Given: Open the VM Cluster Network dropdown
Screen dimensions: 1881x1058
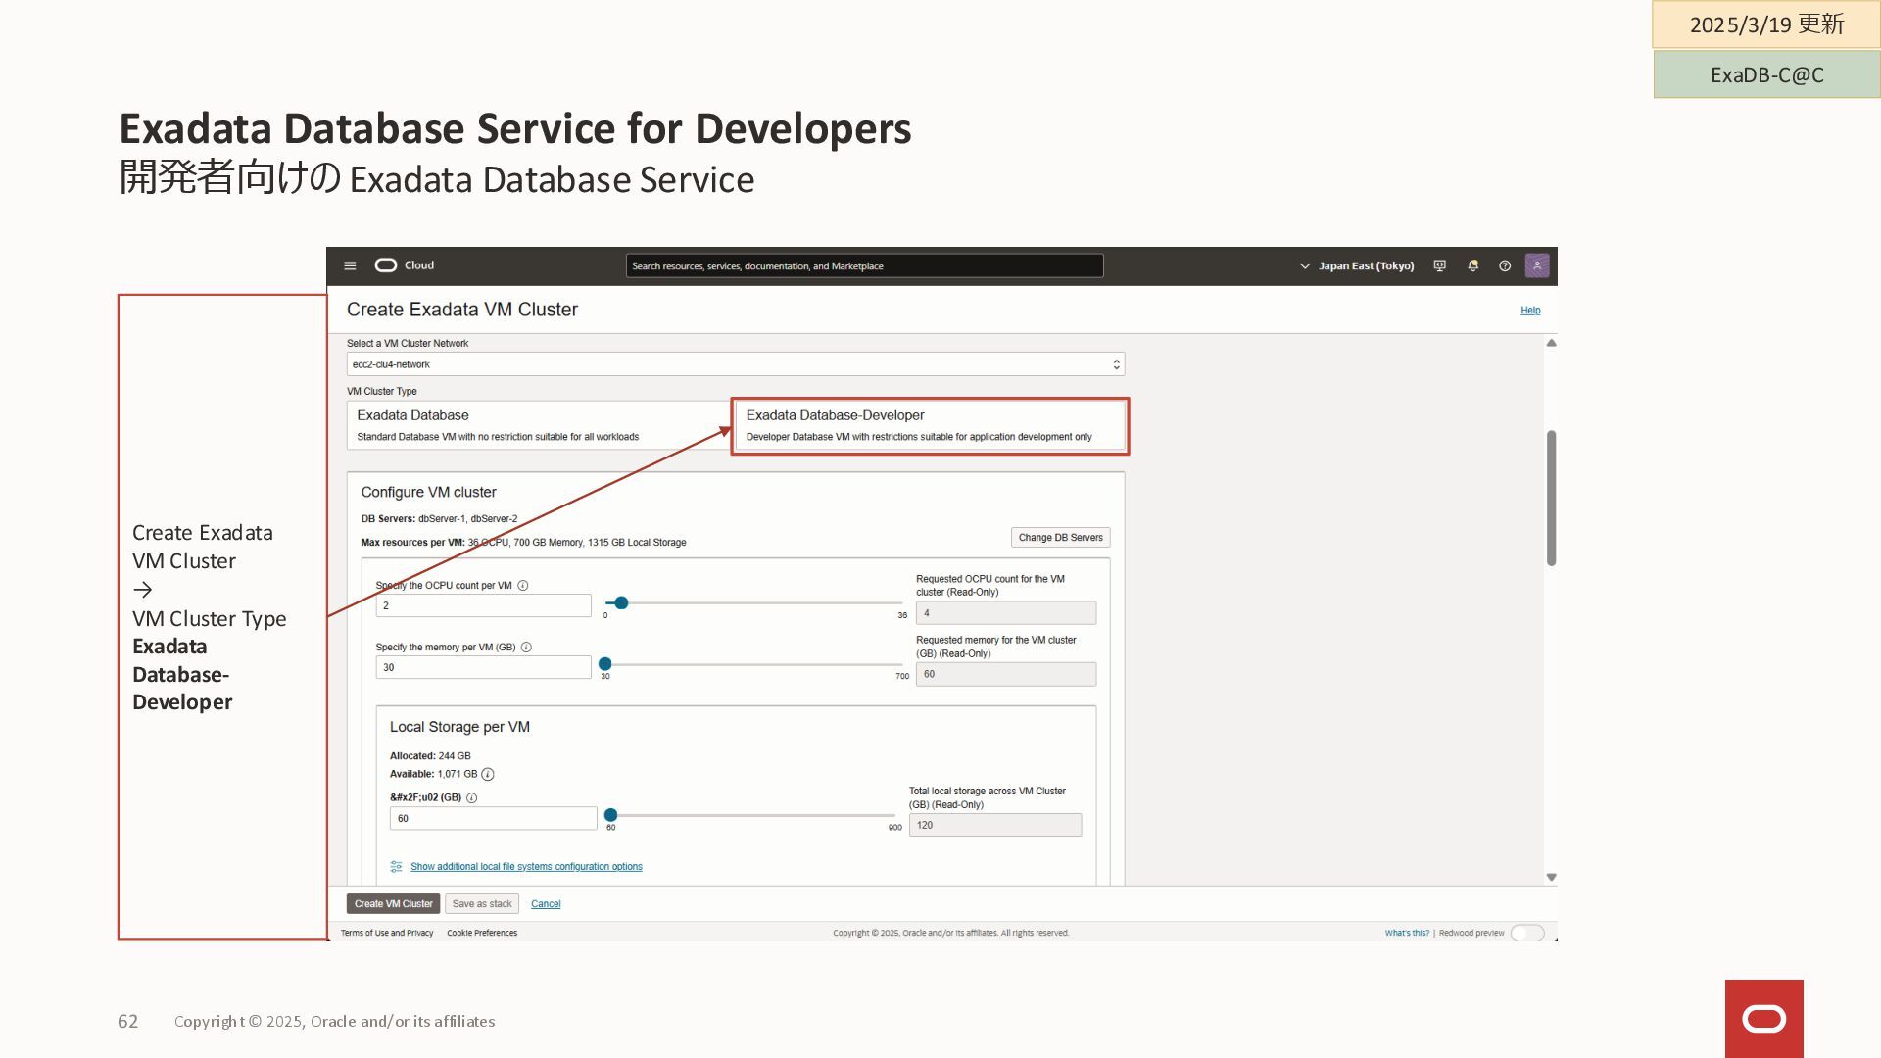Looking at the screenshot, I should coord(735,364).
